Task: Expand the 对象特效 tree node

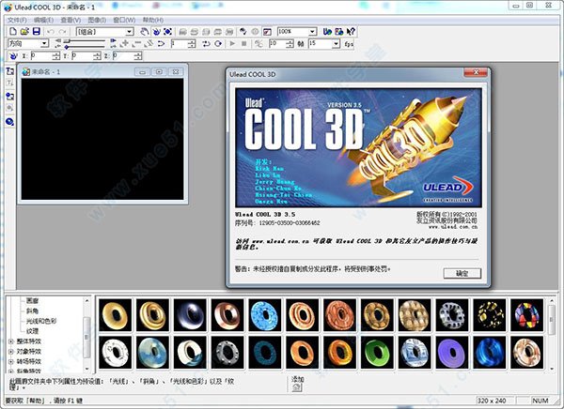Action: (x=10, y=352)
